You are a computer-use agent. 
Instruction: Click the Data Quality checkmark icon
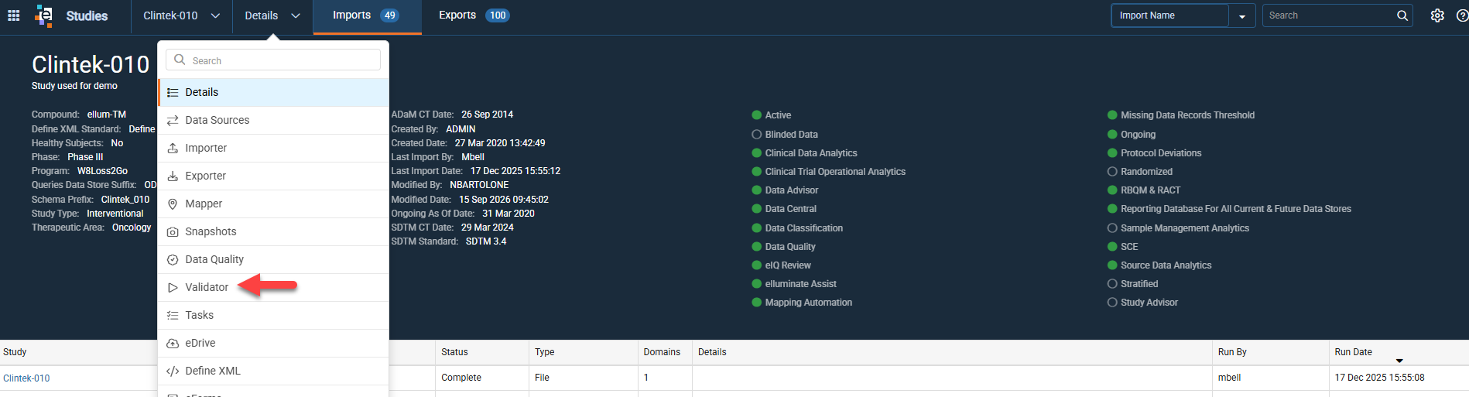[x=173, y=259]
